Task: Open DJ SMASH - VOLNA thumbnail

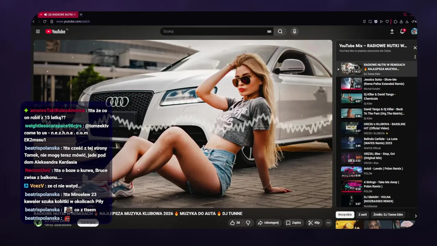Action: (351, 201)
